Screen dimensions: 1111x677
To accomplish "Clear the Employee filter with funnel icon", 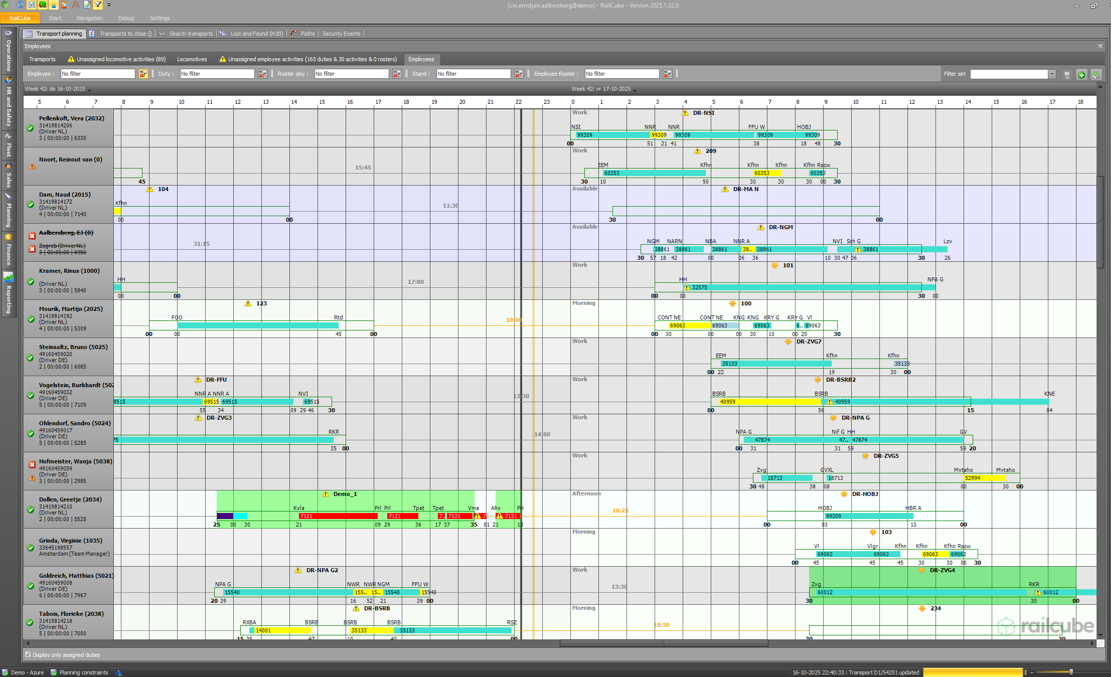I will 143,74.
